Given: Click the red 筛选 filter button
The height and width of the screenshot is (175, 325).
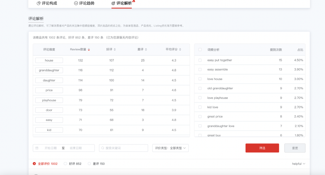Looking at the screenshot, I should [x=262, y=148].
